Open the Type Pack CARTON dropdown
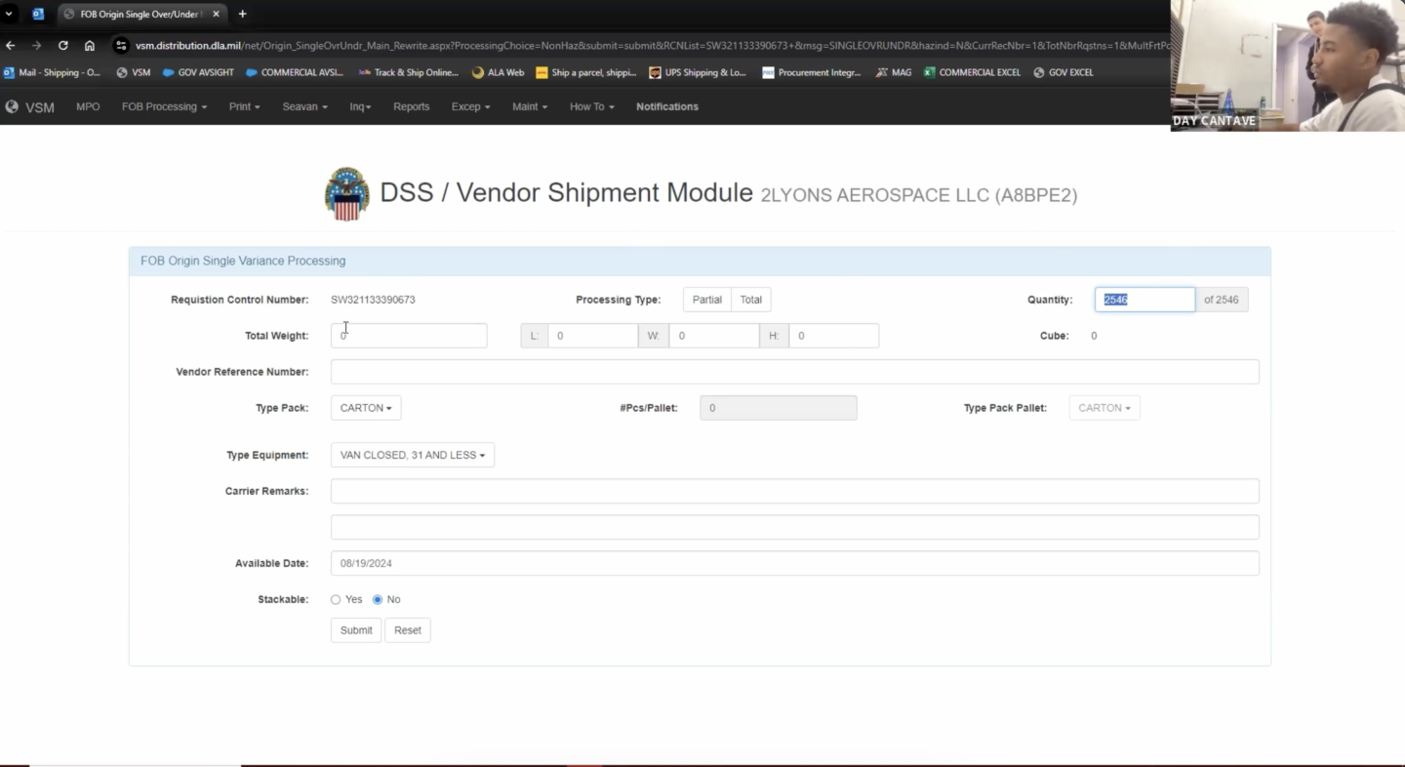This screenshot has width=1405, height=767. pos(365,407)
